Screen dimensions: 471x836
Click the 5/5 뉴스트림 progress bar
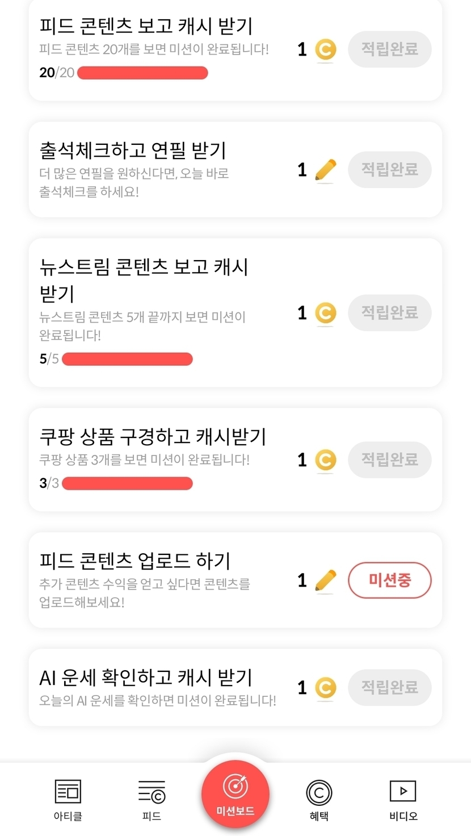[x=127, y=359]
